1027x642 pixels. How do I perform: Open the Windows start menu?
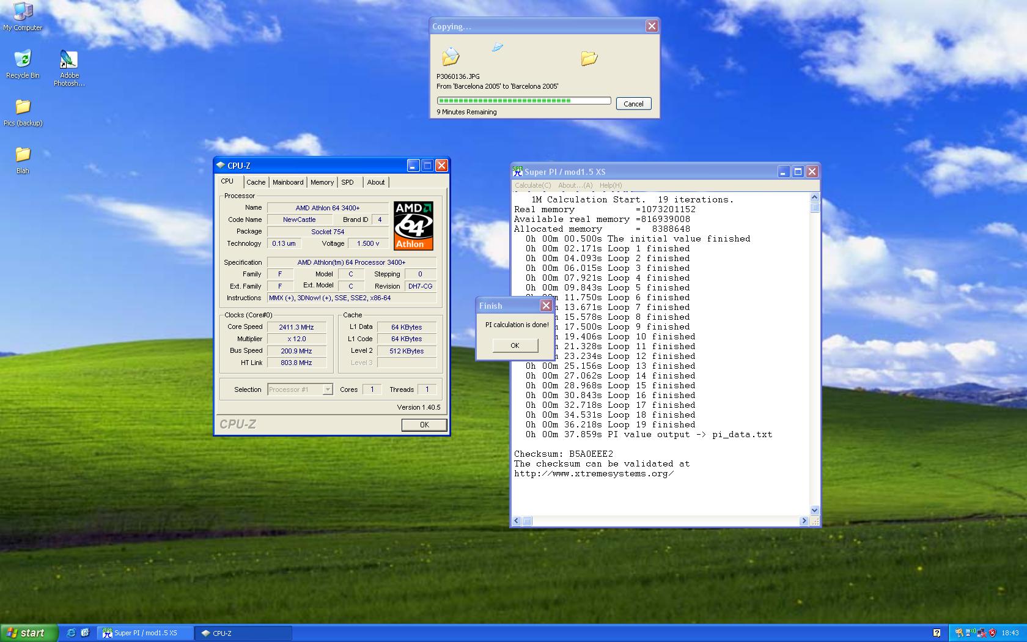(29, 633)
